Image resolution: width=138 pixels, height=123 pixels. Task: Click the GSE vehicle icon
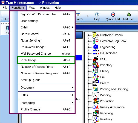point(96,59)
